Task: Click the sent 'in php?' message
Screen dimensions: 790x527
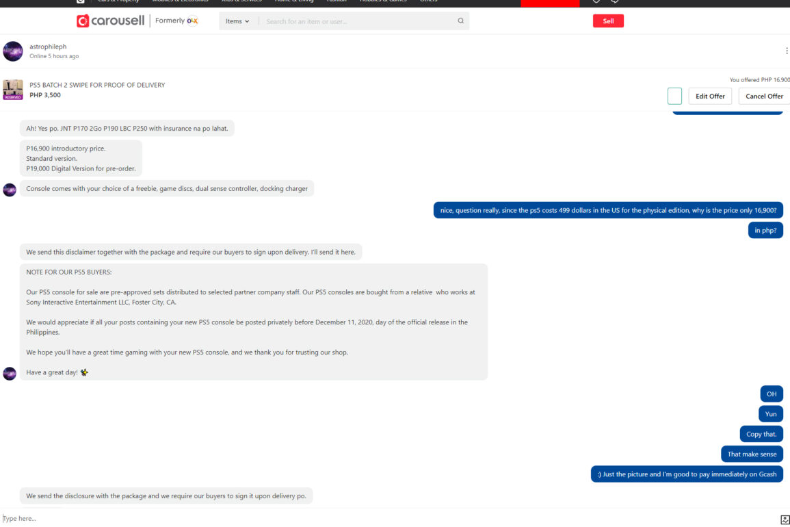Action: coord(765,231)
